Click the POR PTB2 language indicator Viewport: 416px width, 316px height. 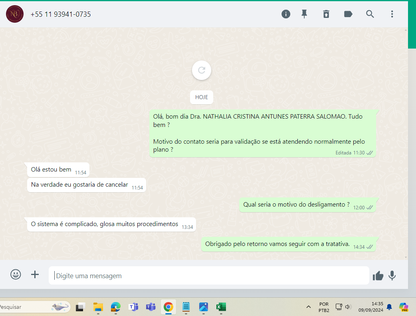(x=324, y=307)
